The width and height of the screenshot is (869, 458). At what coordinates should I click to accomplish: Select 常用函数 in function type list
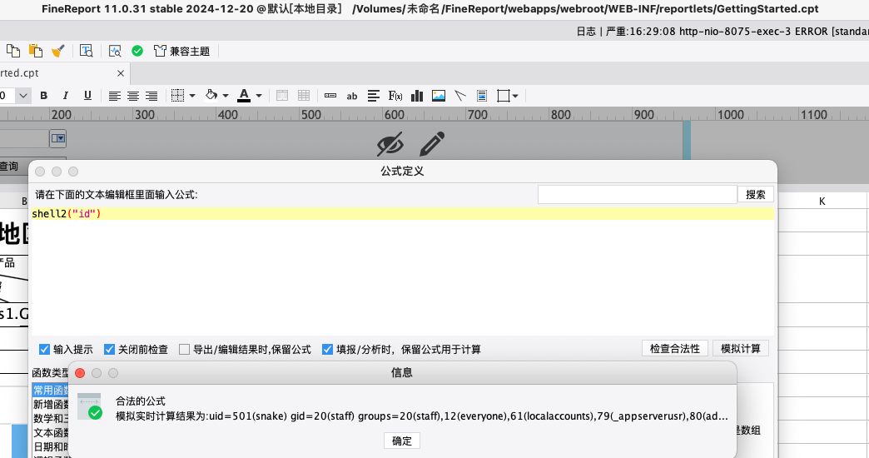[x=51, y=391]
